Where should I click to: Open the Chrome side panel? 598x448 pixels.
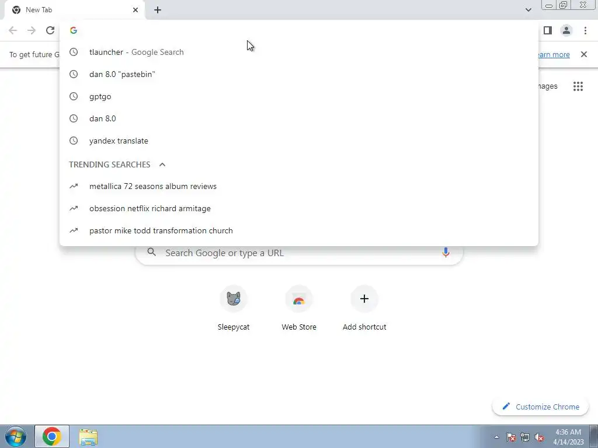(548, 30)
